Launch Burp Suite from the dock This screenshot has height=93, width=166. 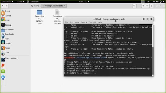[3, 48]
